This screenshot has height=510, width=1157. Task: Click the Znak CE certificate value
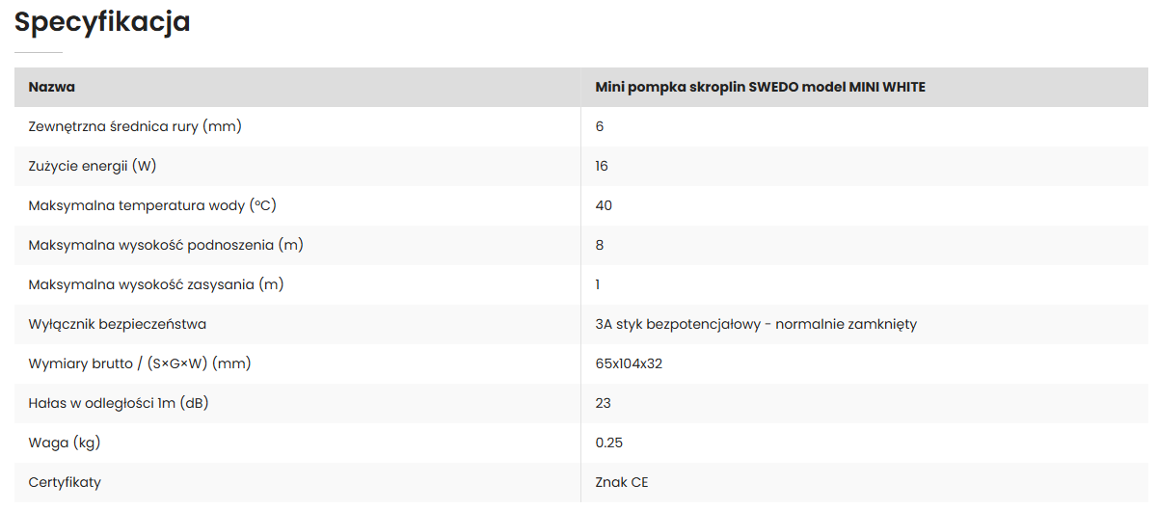pyautogui.click(x=622, y=482)
